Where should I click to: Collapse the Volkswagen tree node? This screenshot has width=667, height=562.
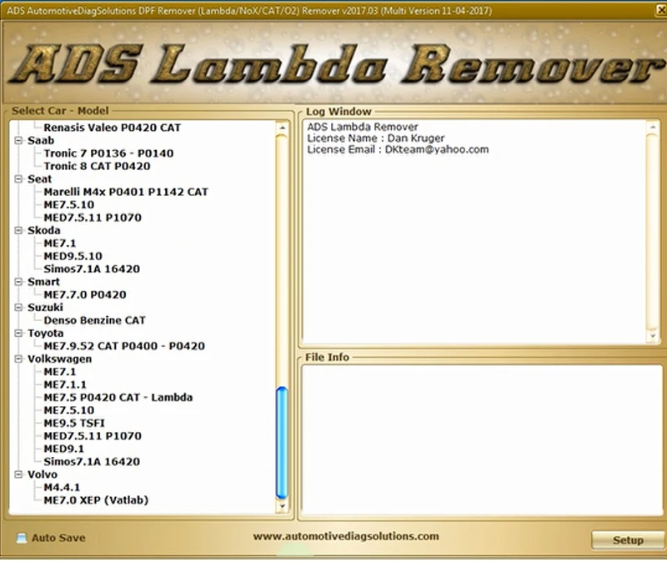click(x=18, y=359)
